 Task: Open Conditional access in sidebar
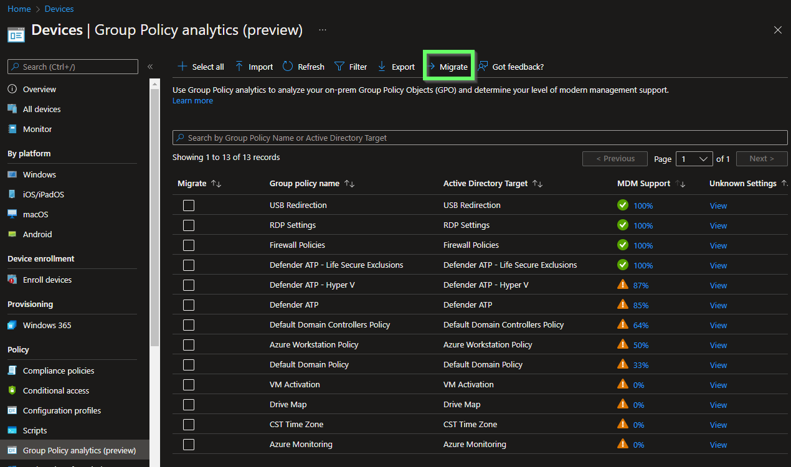click(x=56, y=390)
